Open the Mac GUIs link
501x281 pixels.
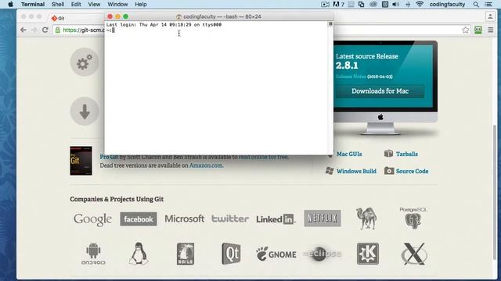(x=349, y=154)
